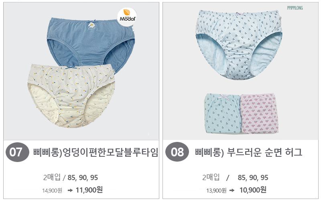Click the 07 number badge
The width and height of the screenshot is (321, 201).
(17, 152)
